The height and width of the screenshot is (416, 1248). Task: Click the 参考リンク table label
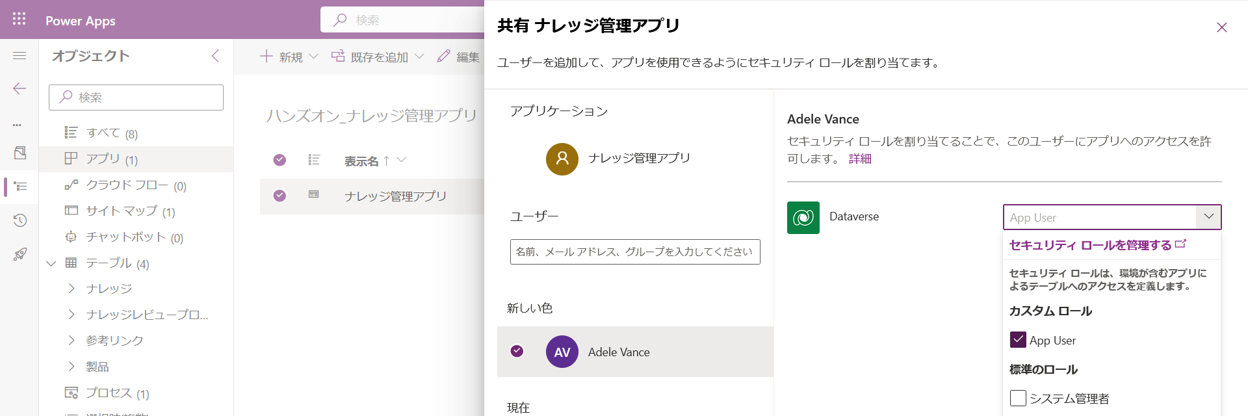pyautogui.click(x=115, y=341)
